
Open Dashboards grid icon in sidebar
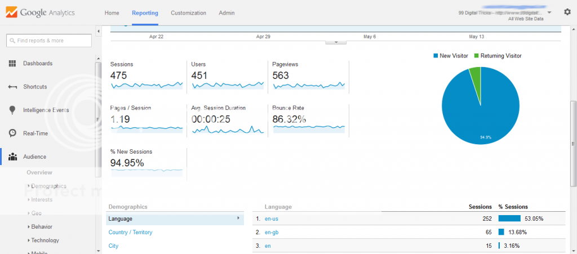pyautogui.click(x=12, y=63)
